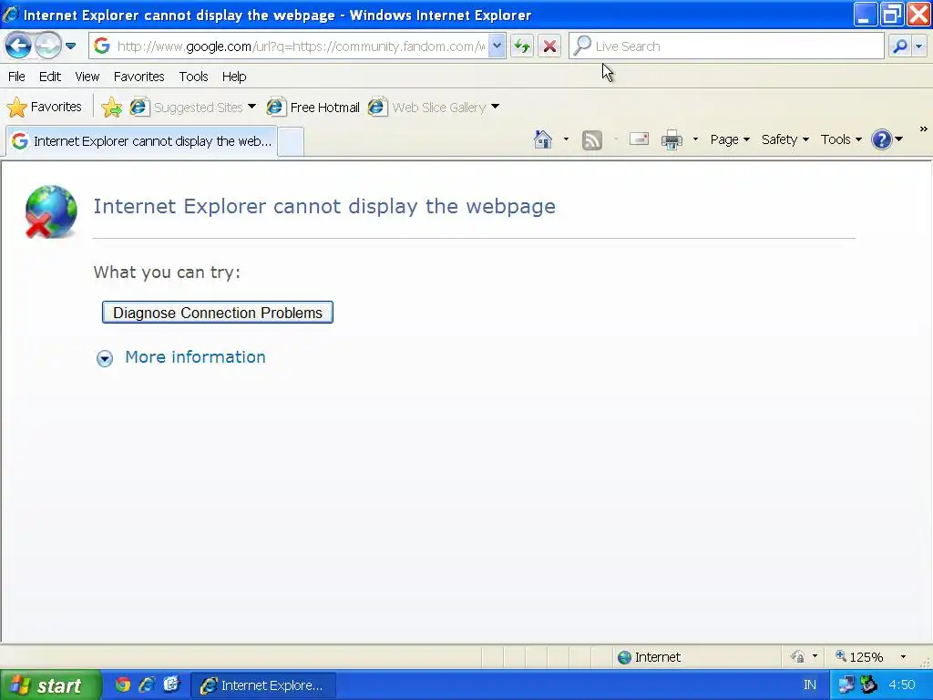Viewport: 933px width, 700px height.
Task: Open the zoom level dropdown arrow
Action: [903, 657]
